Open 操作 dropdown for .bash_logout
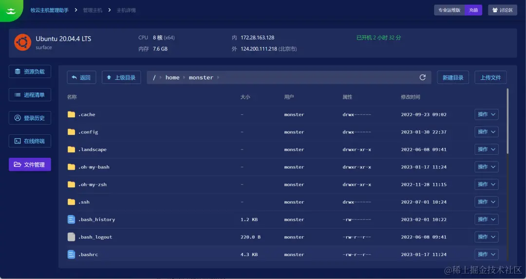The height and width of the screenshot is (279, 526). pos(487,237)
